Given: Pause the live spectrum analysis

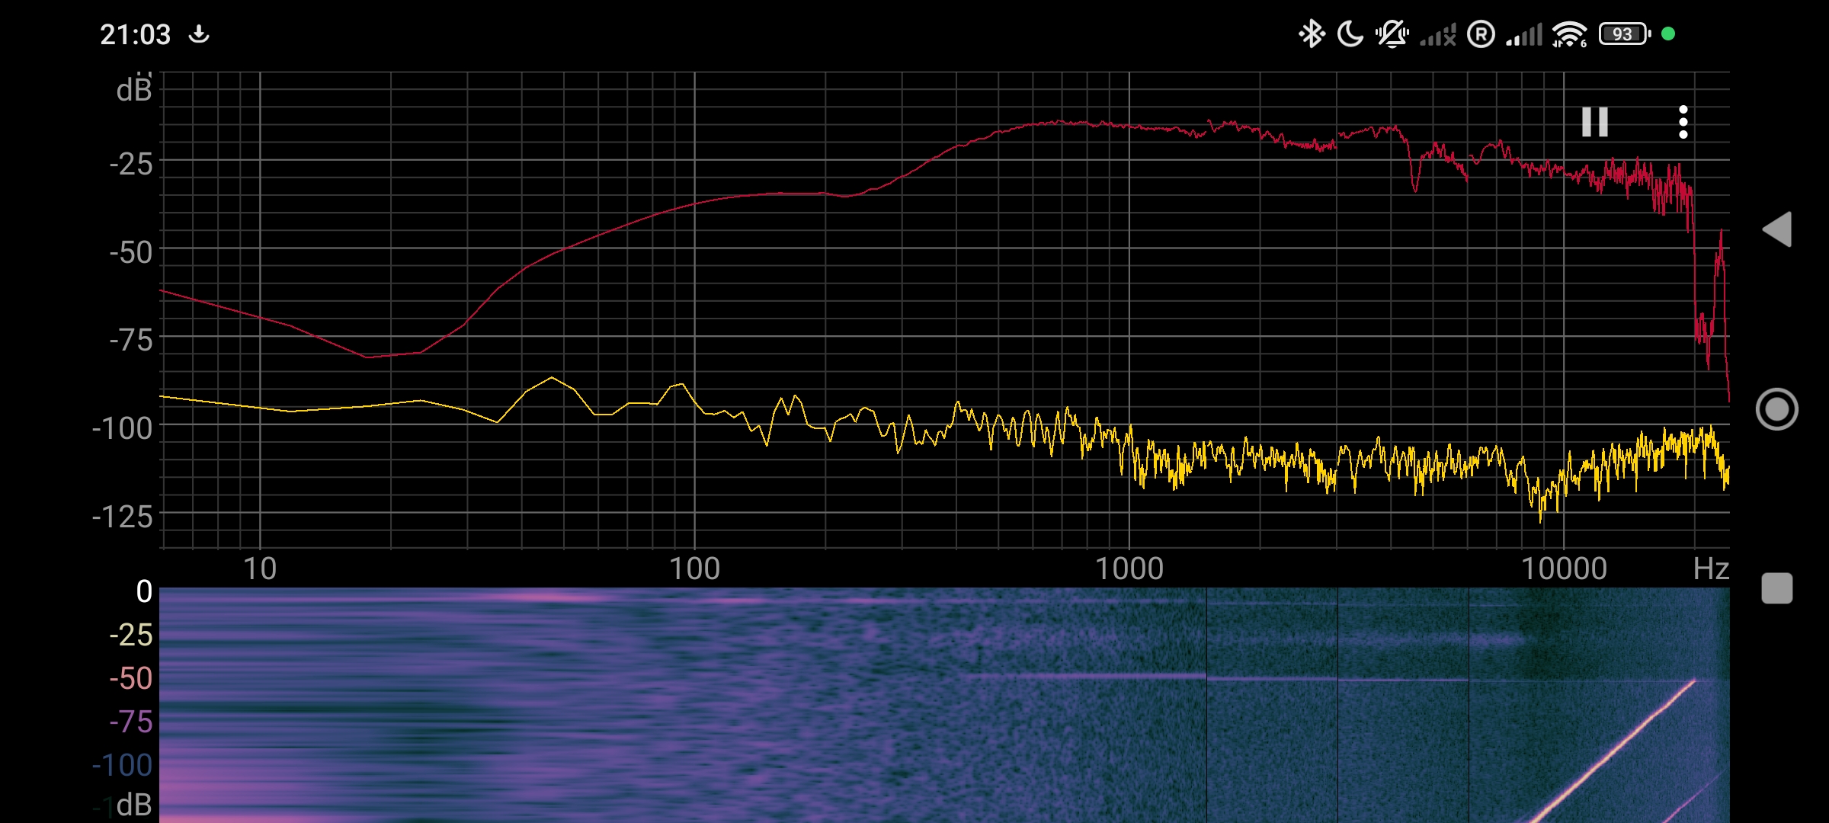Looking at the screenshot, I should click(1594, 122).
